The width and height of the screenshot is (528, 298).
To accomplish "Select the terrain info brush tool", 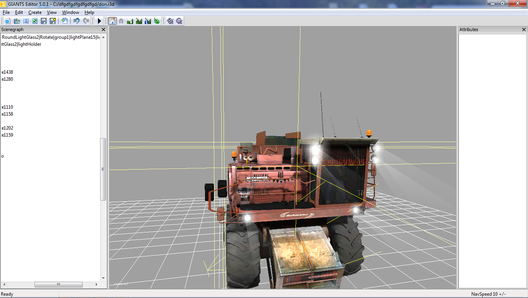I will [148, 21].
